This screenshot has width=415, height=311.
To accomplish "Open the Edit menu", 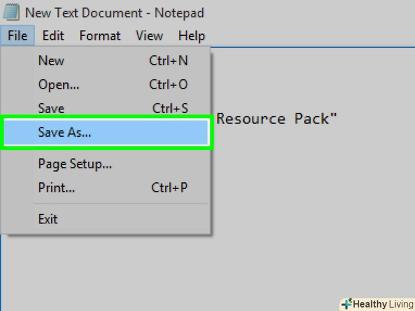I will tap(53, 36).
